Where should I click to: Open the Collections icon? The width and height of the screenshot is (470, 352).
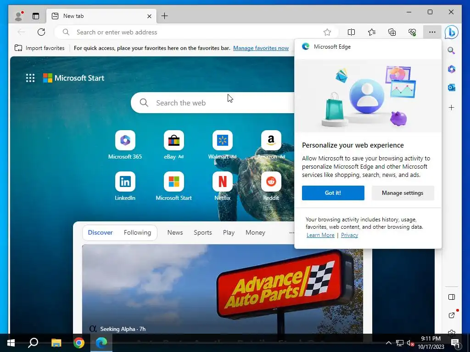coord(392,32)
